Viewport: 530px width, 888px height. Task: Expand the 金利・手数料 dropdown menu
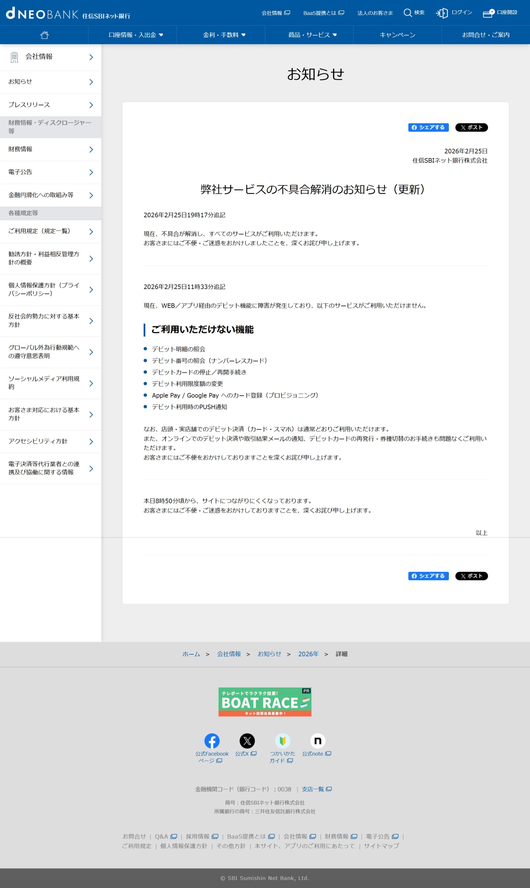[x=224, y=35]
